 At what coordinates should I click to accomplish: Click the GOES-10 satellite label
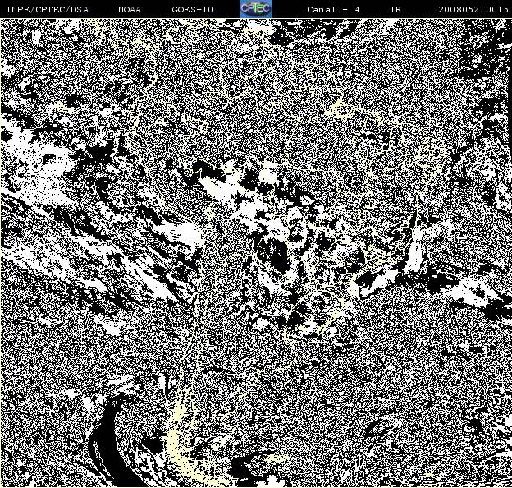pos(192,10)
